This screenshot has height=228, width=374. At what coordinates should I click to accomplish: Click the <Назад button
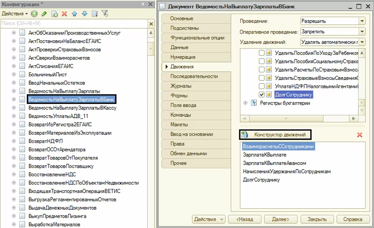point(245,219)
